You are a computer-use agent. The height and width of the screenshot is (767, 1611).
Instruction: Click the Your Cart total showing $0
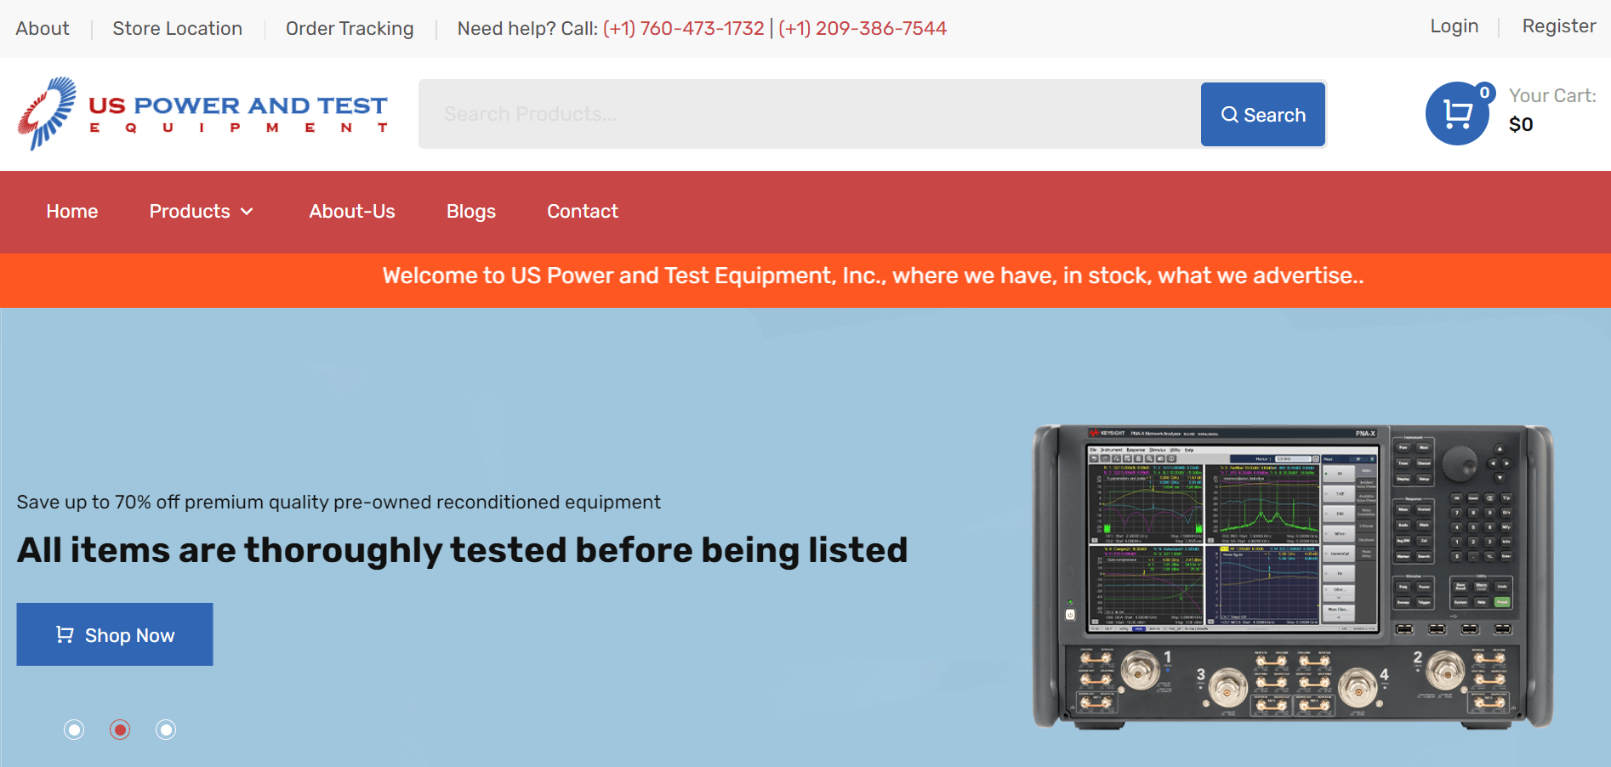click(x=1522, y=124)
